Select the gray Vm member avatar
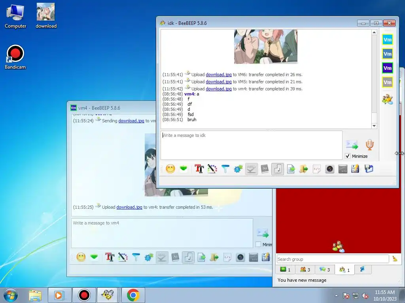Screen dimensions: 405x303 pyautogui.click(x=388, y=82)
